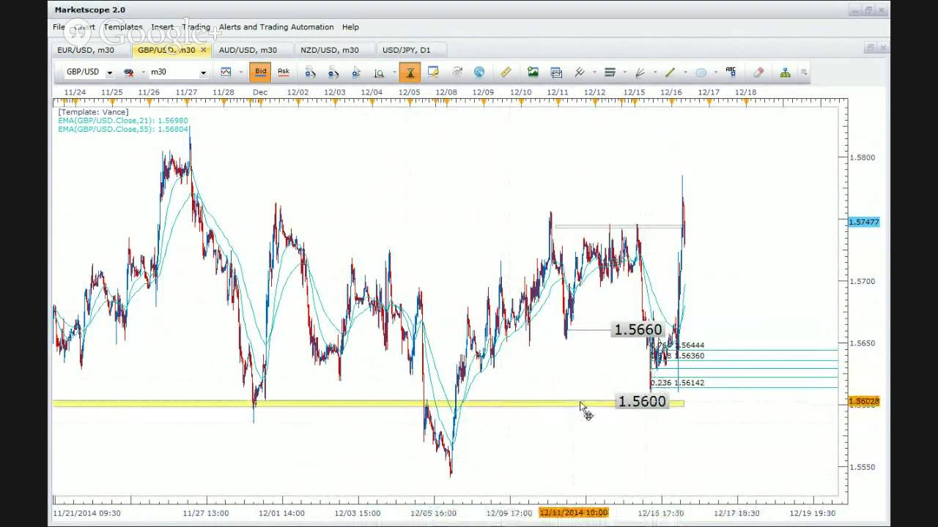Select the fan lines drawing tool
The width and height of the screenshot is (938, 527).
point(640,72)
